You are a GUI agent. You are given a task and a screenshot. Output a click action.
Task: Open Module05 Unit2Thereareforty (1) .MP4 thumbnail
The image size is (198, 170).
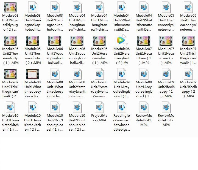(10, 40)
